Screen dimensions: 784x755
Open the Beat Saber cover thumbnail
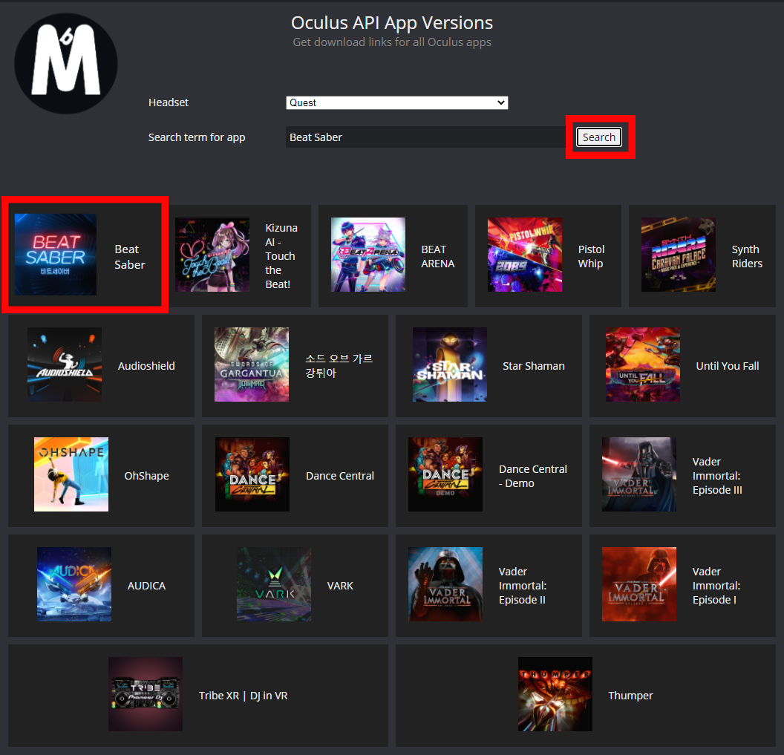[56, 255]
